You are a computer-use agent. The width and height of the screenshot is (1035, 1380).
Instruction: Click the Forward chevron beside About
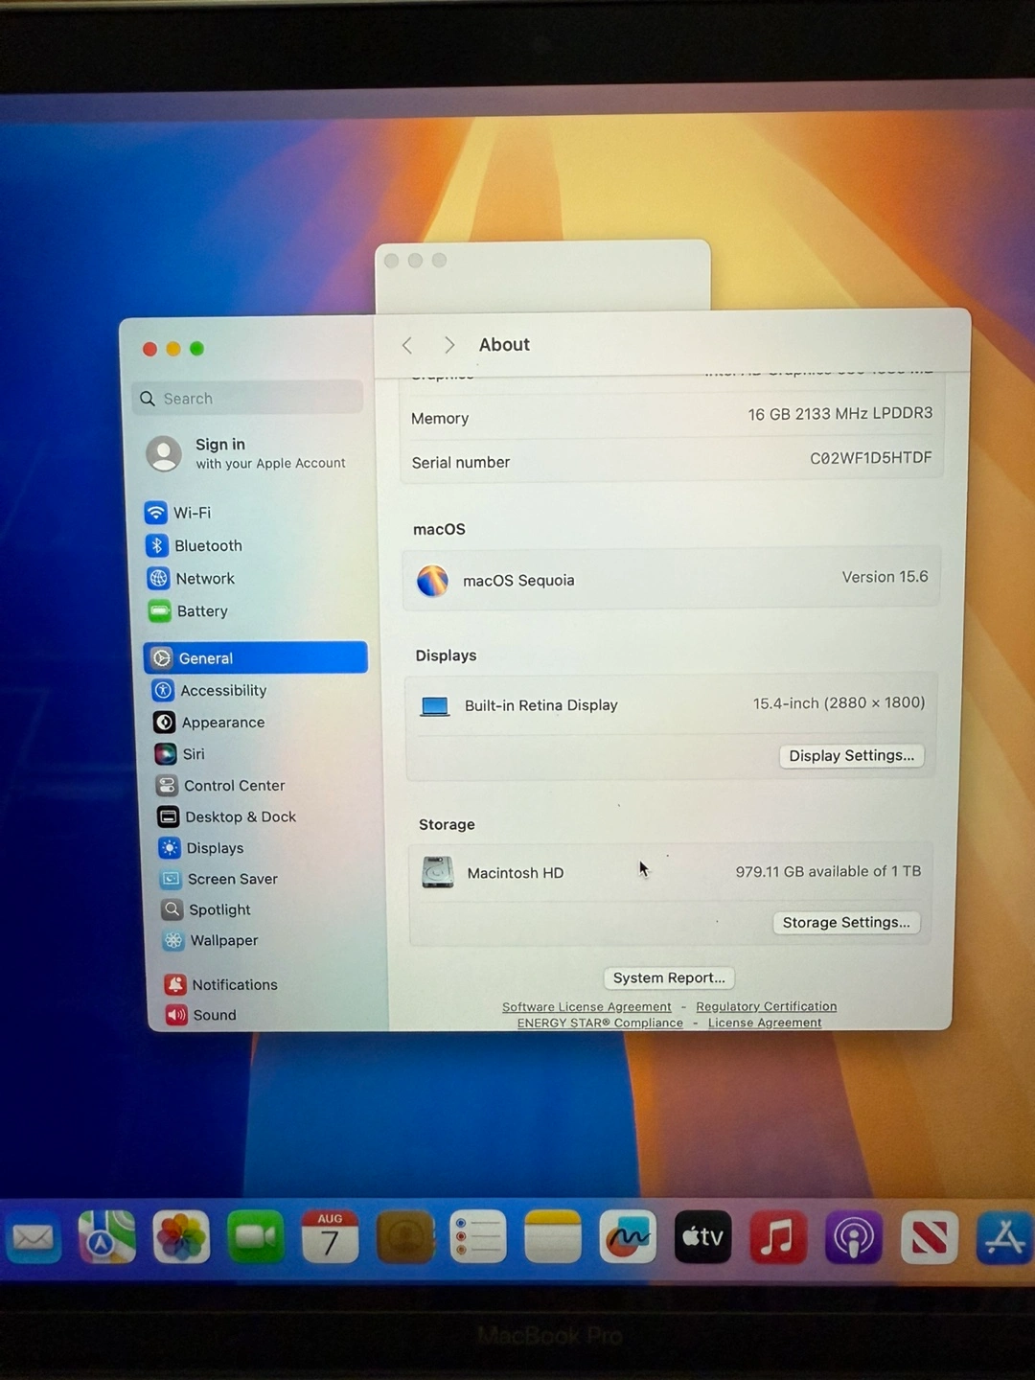click(x=448, y=345)
